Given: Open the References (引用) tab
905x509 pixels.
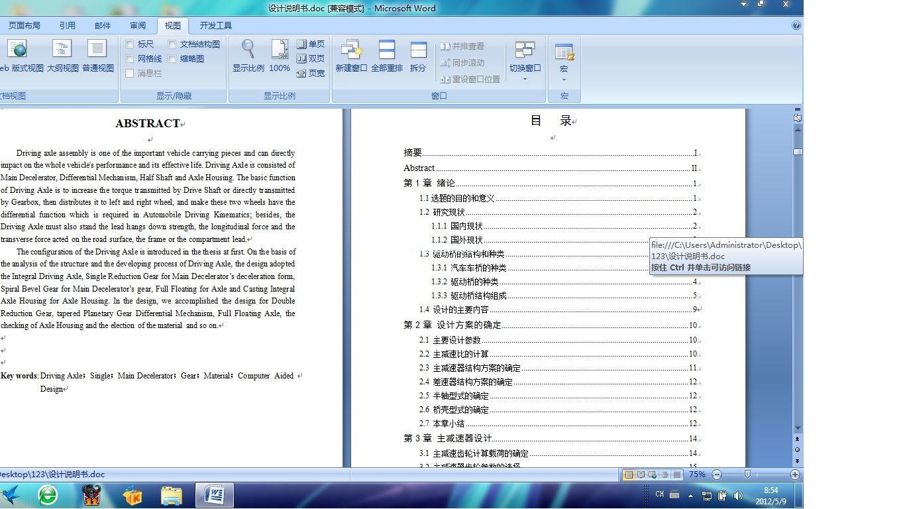Looking at the screenshot, I should click(68, 26).
